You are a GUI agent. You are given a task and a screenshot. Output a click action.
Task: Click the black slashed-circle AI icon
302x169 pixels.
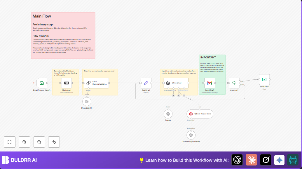point(266,160)
